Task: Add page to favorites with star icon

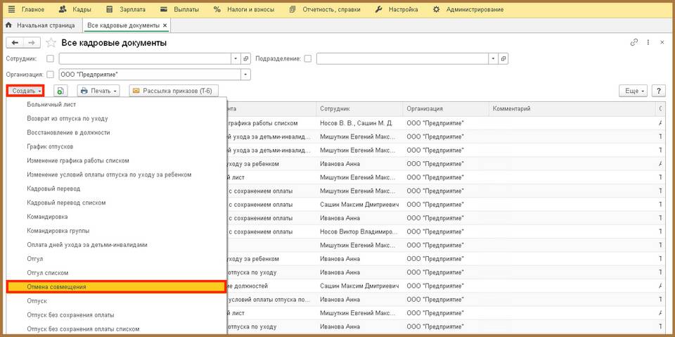Action: [51, 43]
